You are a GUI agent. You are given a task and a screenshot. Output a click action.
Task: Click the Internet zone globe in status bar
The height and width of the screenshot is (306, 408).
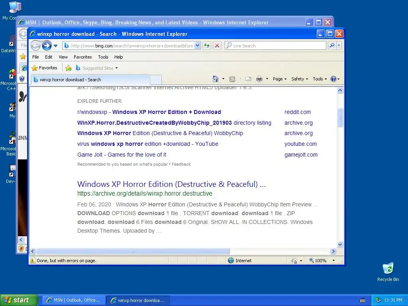(231, 261)
